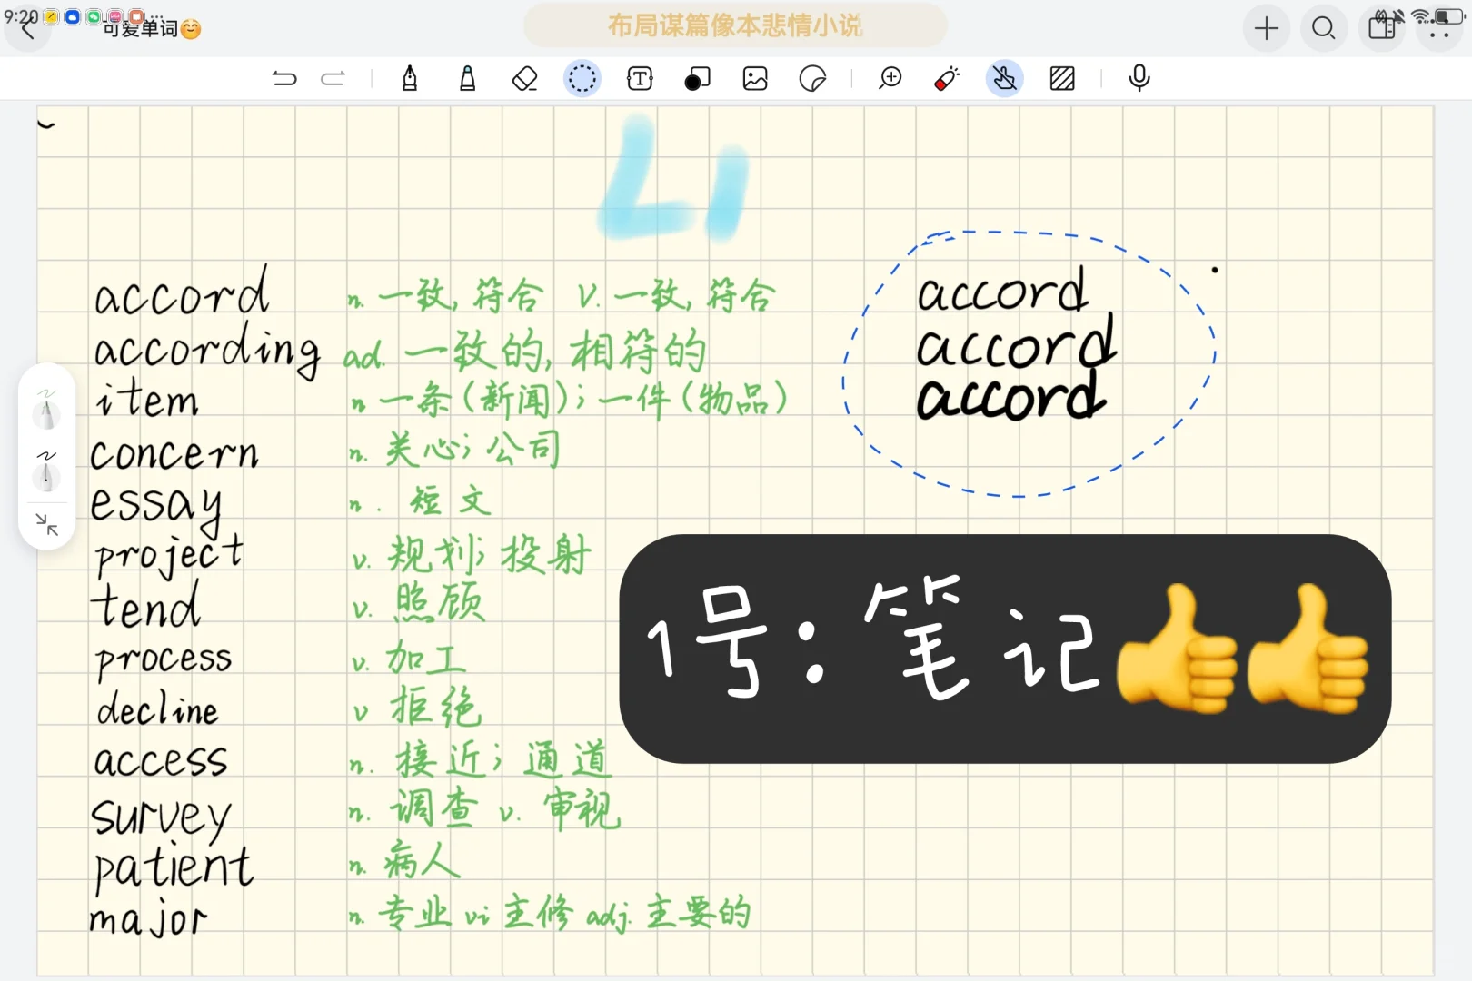Tap the handwritten word "item"

pos(147,400)
